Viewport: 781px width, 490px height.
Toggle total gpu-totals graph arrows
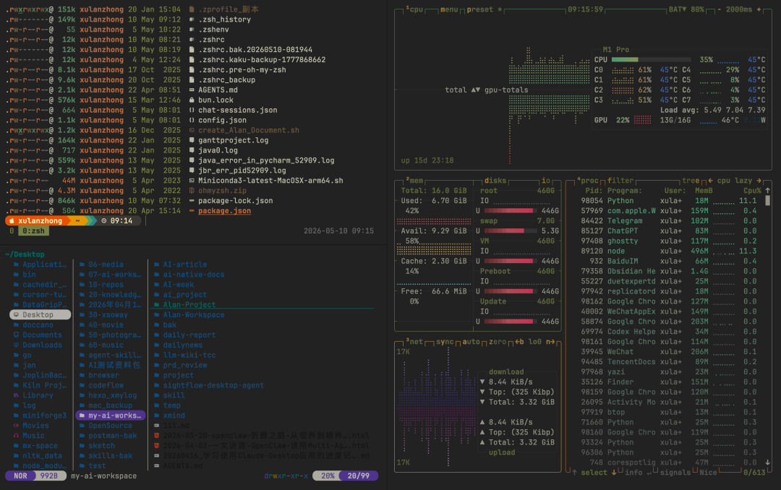point(476,90)
